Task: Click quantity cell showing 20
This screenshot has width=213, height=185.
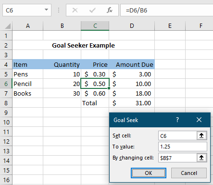Action: click(62, 84)
